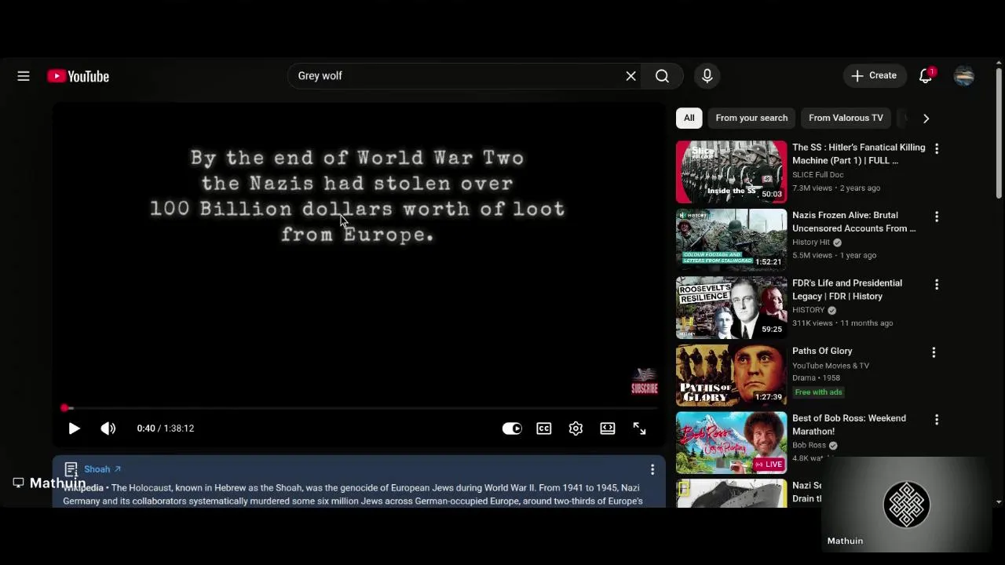Viewport: 1005px width, 565px height.
Task: Click FDR's Life and Presidential Legacy title
Action: coord(847,290)
